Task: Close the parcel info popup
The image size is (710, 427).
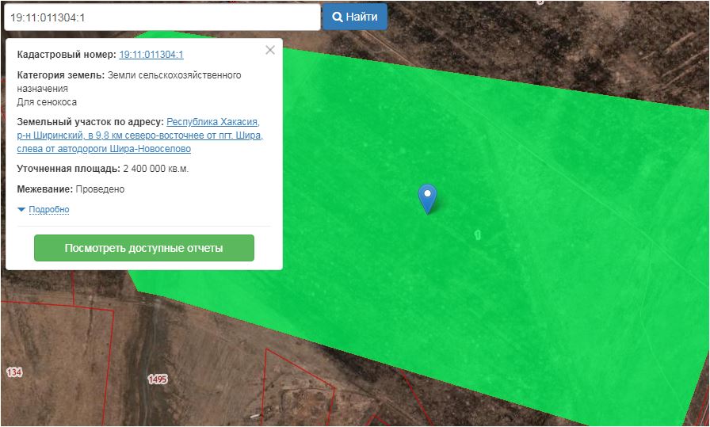Action: [270, 50]
